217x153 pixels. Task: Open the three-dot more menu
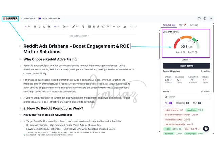[211, 18]
